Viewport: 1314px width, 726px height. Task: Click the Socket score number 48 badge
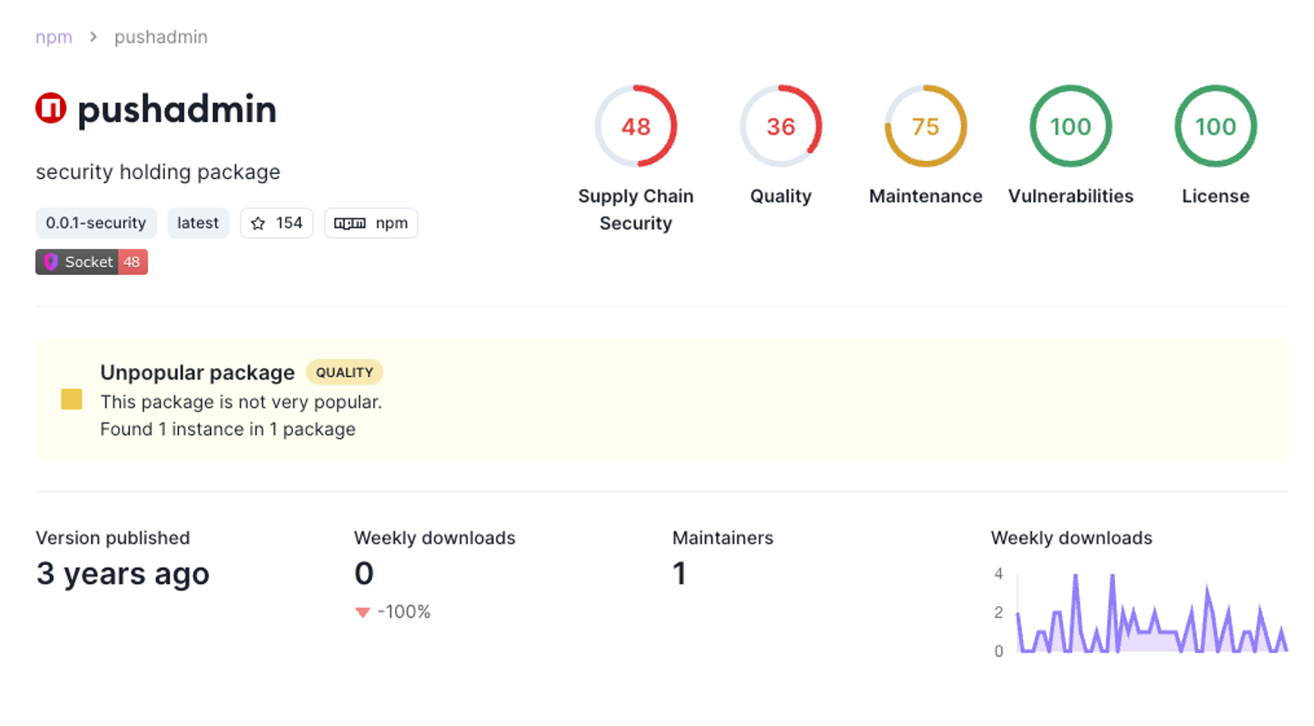pos(132,262)
